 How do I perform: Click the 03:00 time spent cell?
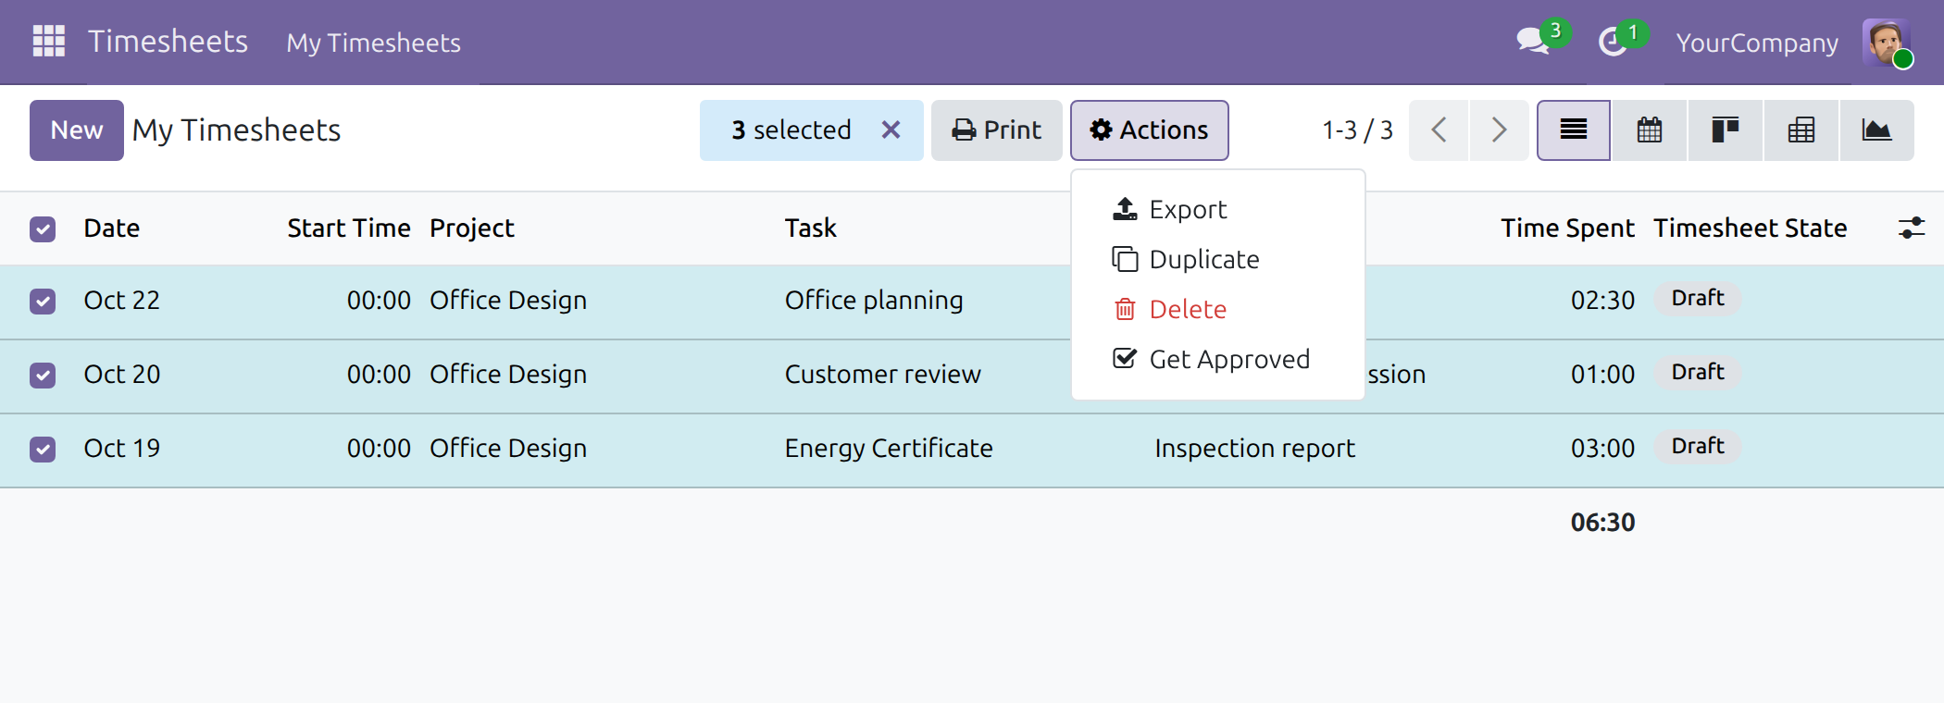click(x=1602, y=449)
